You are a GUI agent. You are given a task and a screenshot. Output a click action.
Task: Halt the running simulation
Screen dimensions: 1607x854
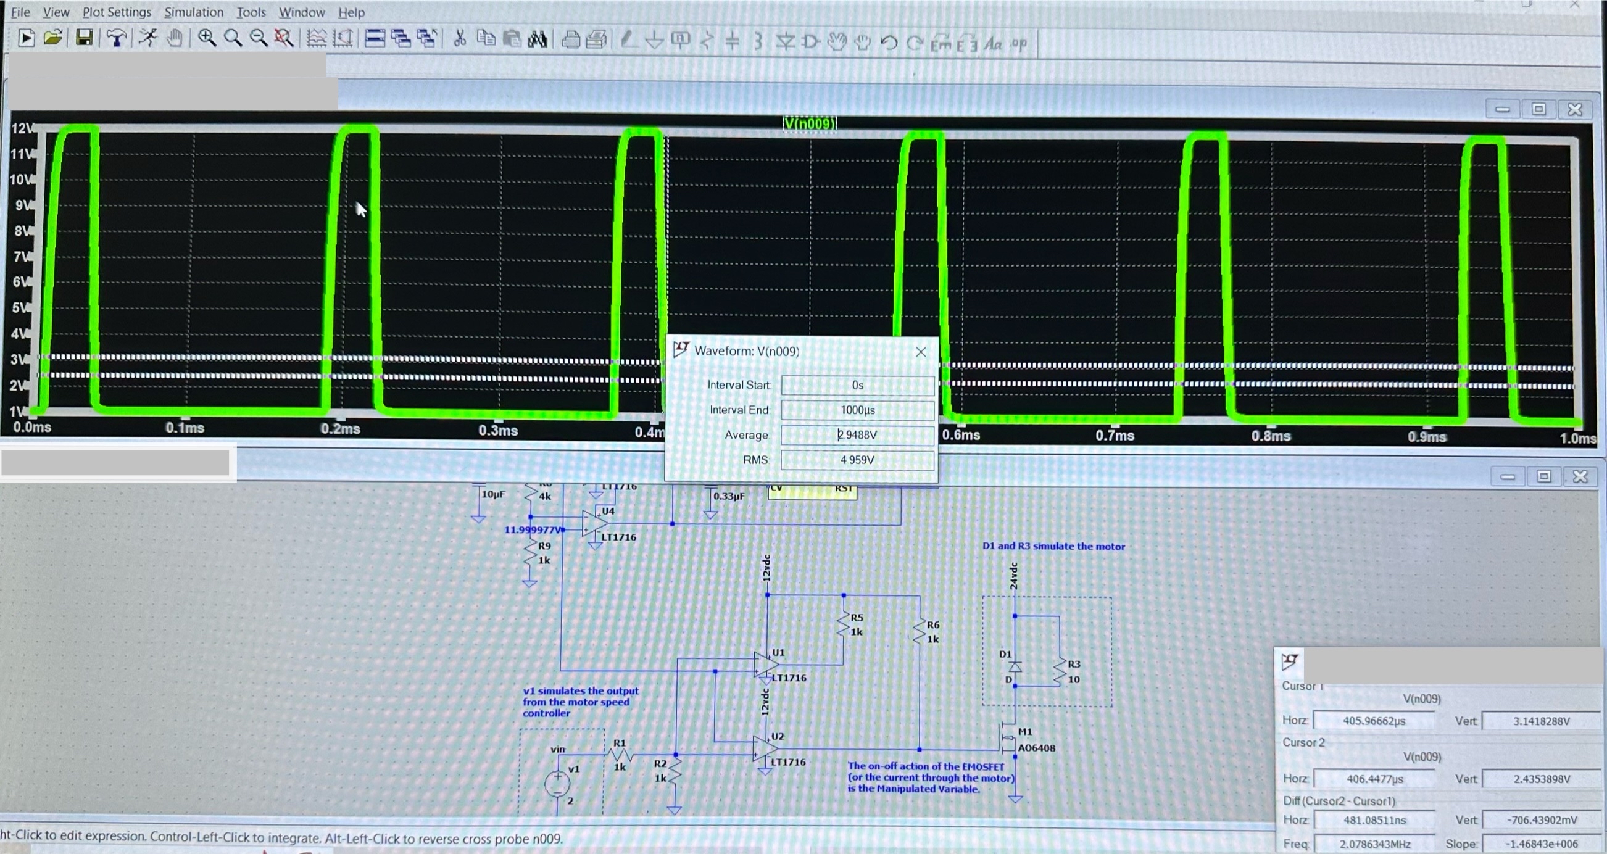[148, 38]
